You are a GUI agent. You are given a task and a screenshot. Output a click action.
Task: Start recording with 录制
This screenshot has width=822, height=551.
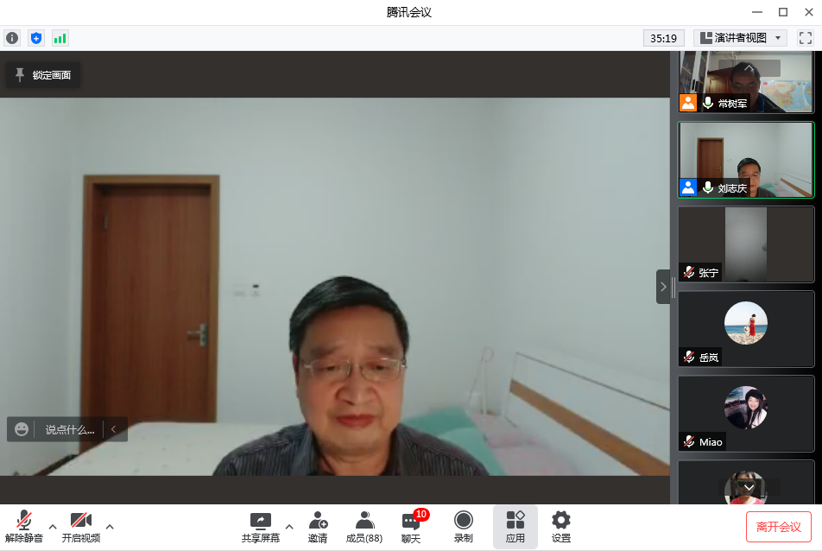[464, 527]
